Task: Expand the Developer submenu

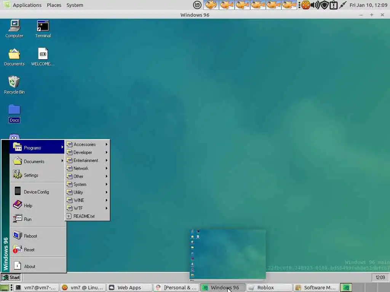Action: click(x=87, y=152)
